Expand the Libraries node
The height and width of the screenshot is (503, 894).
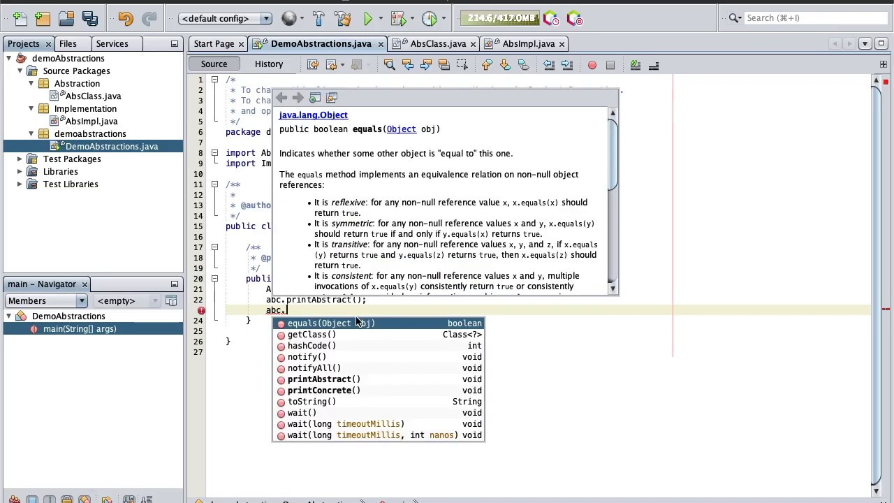pyautogui.click(x=20, y=172)
